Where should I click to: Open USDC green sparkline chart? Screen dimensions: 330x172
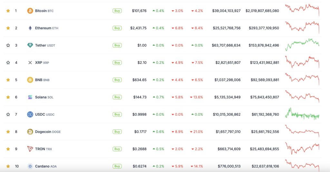[302, 114]
